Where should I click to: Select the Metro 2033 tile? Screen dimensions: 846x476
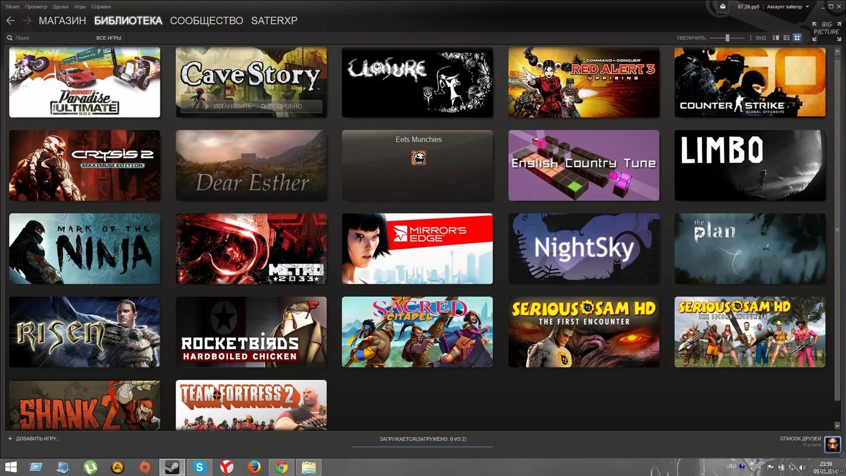(251, 249)
